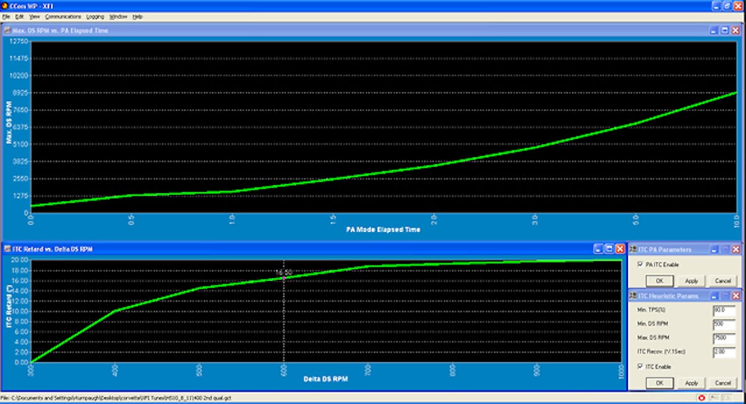
Task: Click the ITC Heuristic Params window icon
Action: point(634,296)
